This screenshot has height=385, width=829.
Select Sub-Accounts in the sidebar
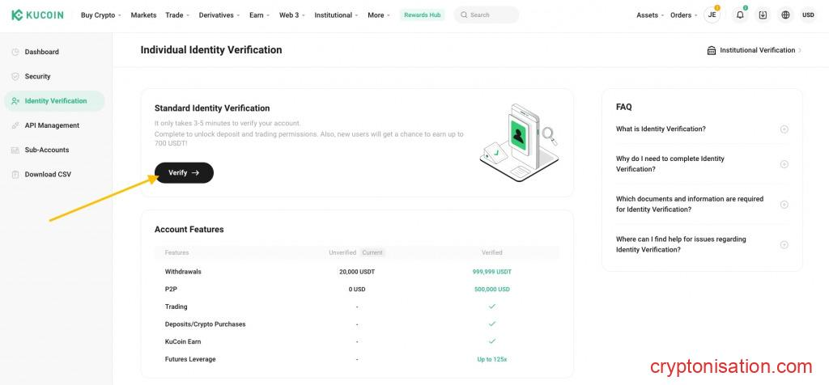(47, 150)
